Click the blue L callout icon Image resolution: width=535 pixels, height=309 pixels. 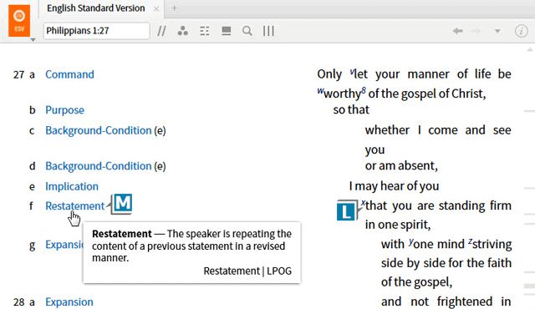(345, 211)
